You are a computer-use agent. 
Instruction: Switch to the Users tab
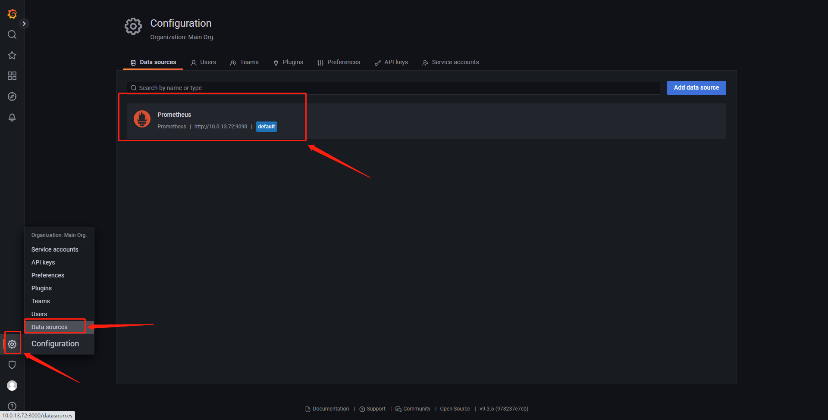(x=203, y=62)
